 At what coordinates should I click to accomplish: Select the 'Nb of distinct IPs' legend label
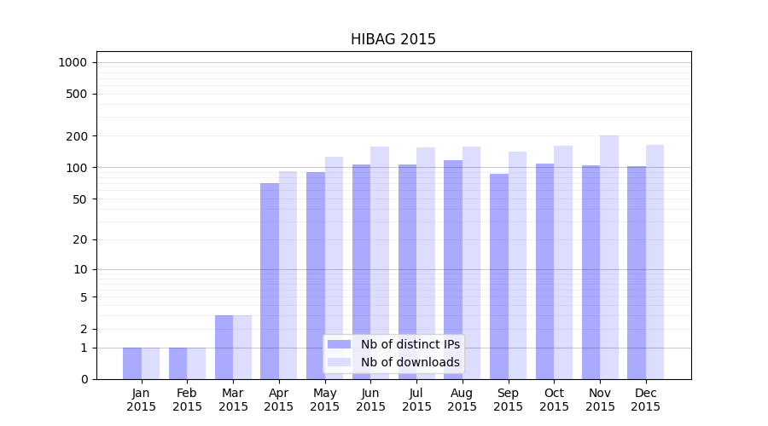(410, 344)
